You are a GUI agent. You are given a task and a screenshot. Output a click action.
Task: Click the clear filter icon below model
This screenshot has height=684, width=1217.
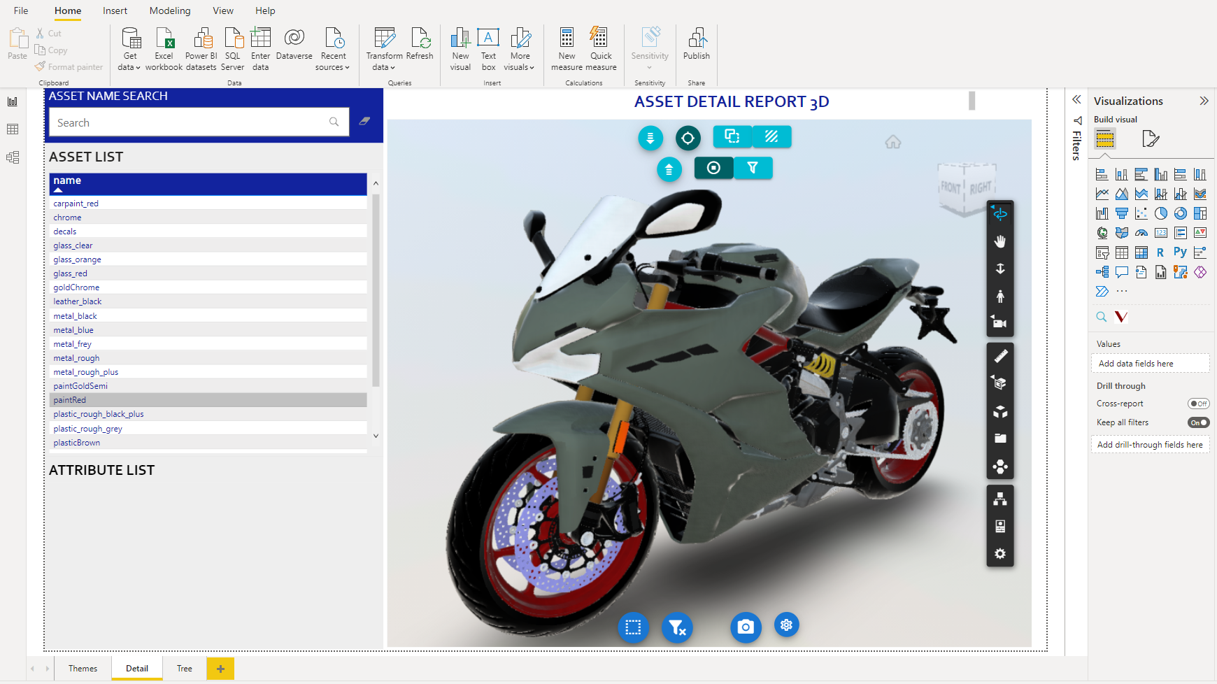tap(676, 627)
